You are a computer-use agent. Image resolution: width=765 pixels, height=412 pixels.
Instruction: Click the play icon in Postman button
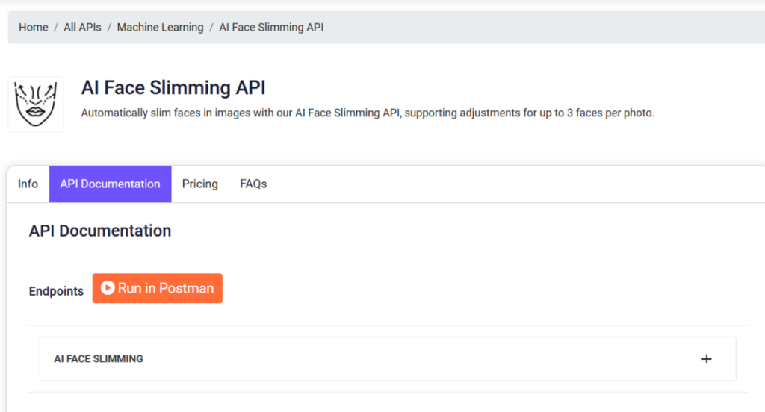coord(108,287)
